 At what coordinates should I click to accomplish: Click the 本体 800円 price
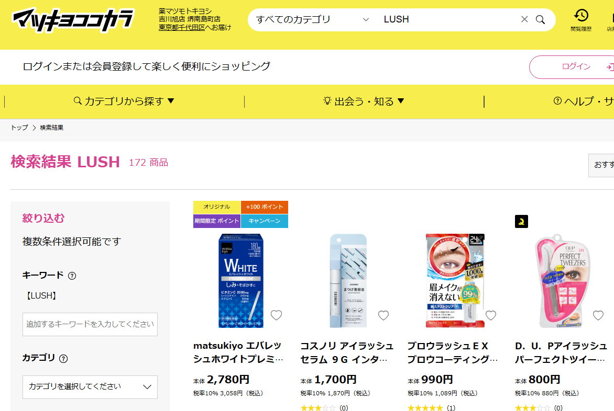[x=538, y=380]
